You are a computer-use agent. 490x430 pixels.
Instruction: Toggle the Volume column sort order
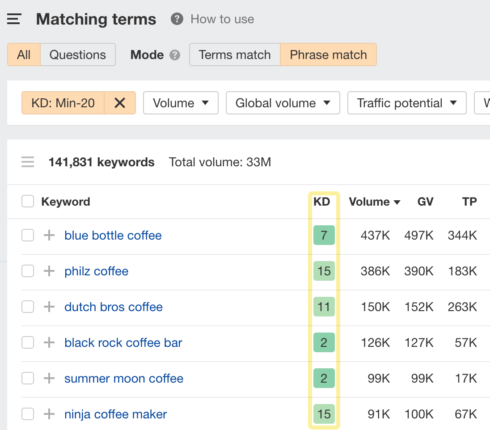375,202
